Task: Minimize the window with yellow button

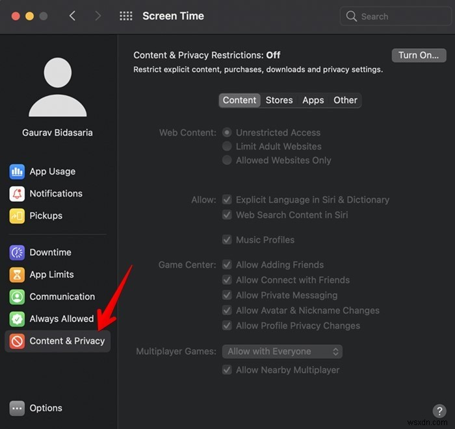Action: pos(29,16)
